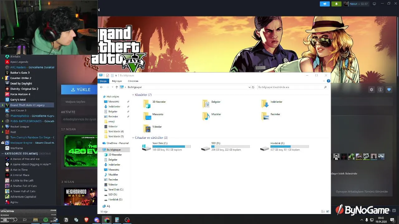Open Calculator from the taskbar

[117, 220]
